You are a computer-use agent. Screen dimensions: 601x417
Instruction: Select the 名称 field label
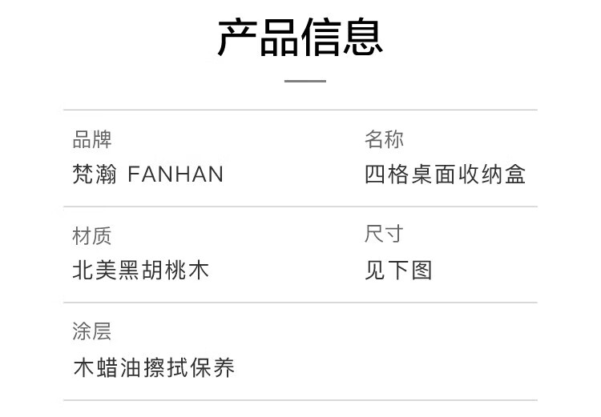click(x=385, y=140)
